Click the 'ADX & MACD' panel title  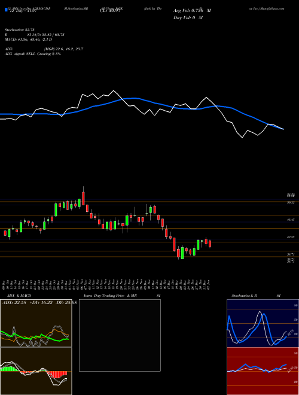(x=19, y=296)
